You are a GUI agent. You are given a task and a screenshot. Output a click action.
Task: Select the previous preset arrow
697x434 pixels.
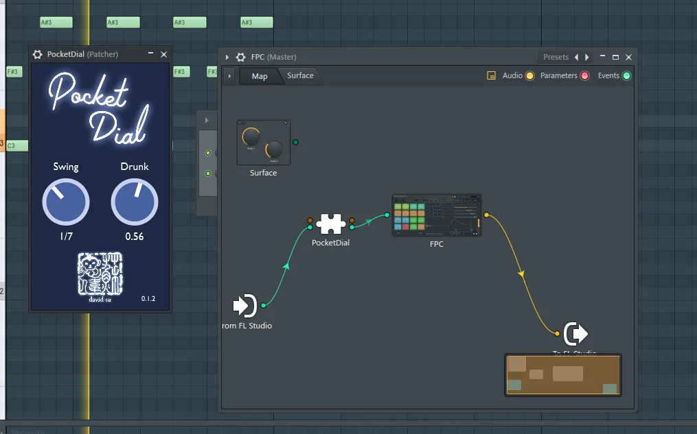[577, 57]
